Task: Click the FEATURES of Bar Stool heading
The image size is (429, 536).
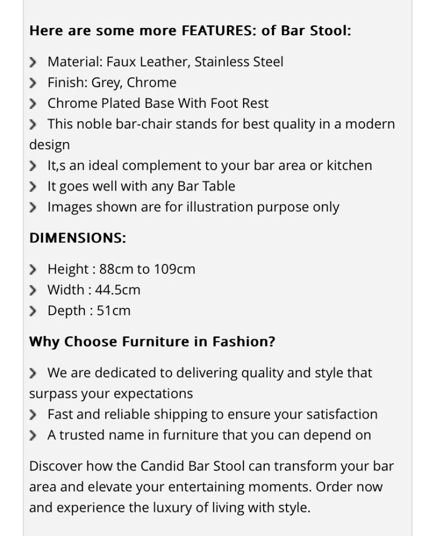Action: pyautogui.click(x=190, y=30)
